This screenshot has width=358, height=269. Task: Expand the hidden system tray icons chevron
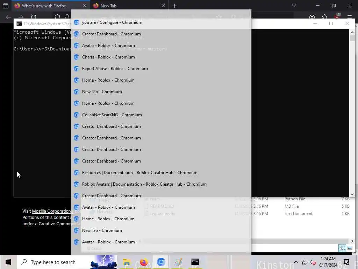point(296,262)
